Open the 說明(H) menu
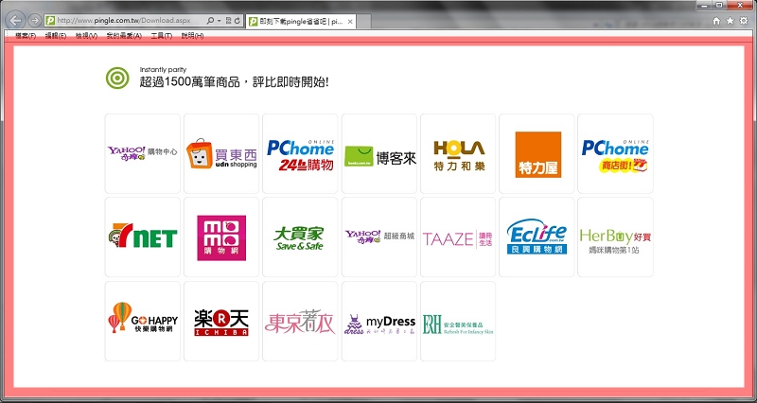Image resolution: width=757 pixels, height=403 pixels. 192,36
